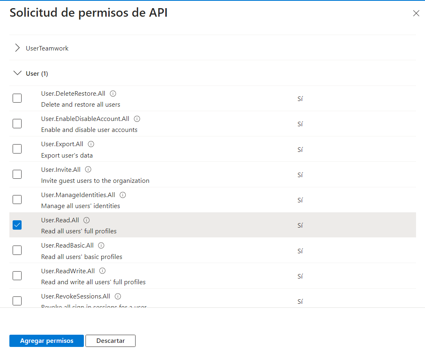Screen dimensions: 425x351
Task: Open info icon for User.Invite.All
Action: [88, 169]
